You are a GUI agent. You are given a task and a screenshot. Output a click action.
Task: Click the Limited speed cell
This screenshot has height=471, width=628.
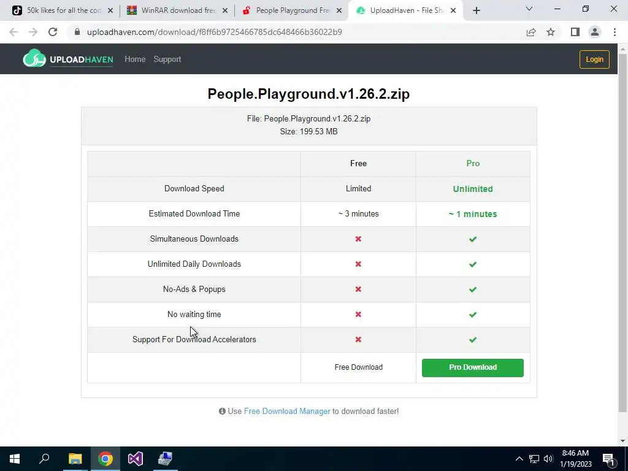pyautogui.click(x=358, y=189)
